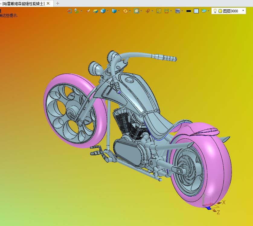The width and height of the screenshot is (253, 226).
Task: Click the view orientation cube icon
Action: tap(114, 11)
